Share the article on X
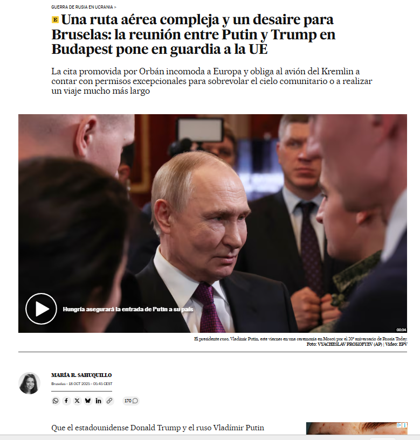Viewport: 420px width, 440px height. (x=77, y=401)
